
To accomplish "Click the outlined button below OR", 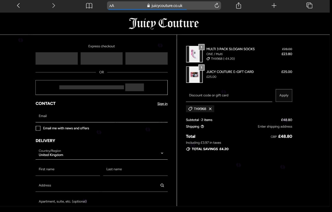I will [x=101, y=87].
